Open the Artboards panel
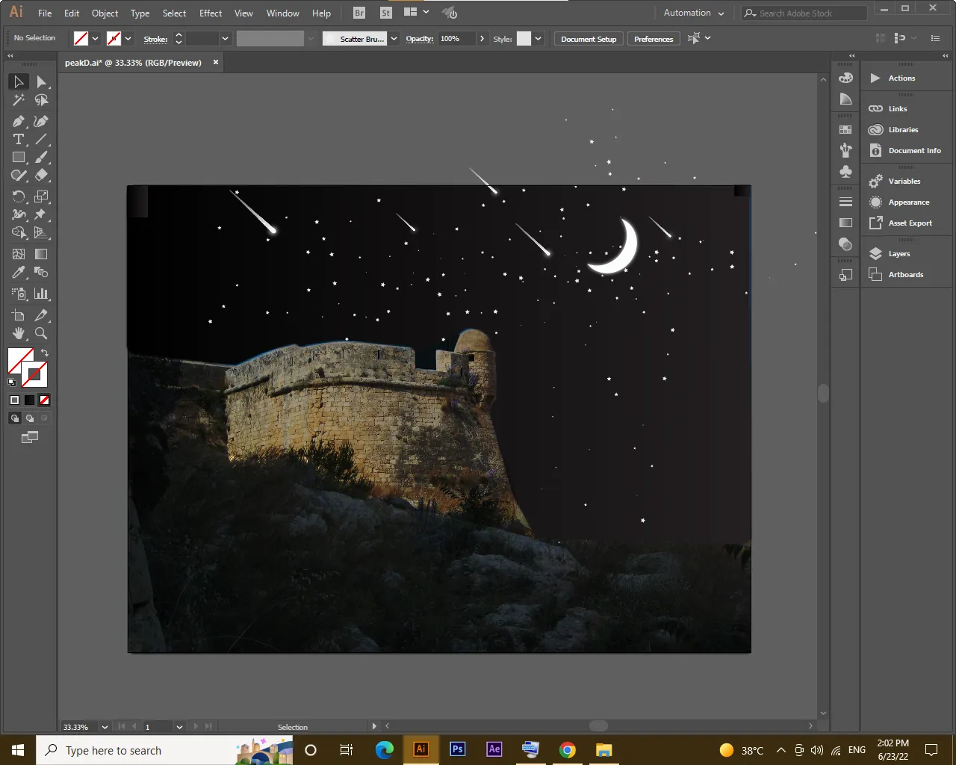 (x=907, y=275)
